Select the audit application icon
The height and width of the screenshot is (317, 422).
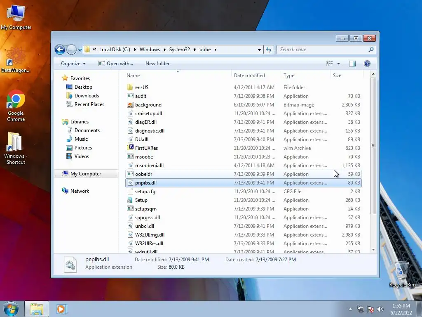pos(130,96)
